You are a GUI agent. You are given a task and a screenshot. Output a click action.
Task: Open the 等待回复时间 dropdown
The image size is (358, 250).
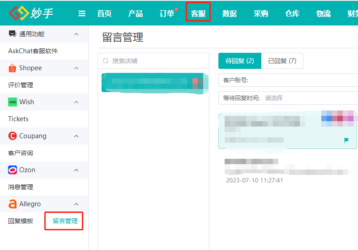click(288, 98)
